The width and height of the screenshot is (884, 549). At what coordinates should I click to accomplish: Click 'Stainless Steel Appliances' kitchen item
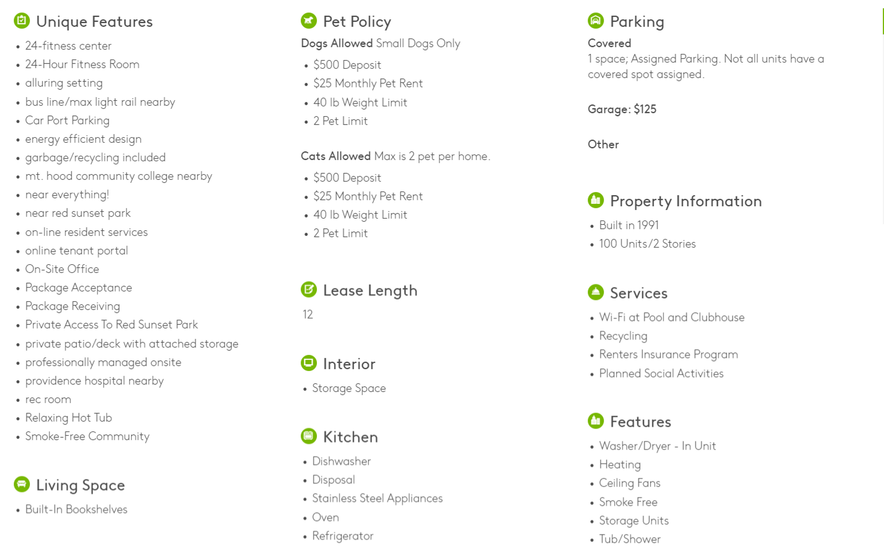click(377, 499)
